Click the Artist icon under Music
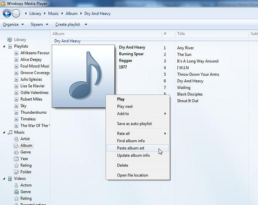Screen dimensions: 258x205 16,139
